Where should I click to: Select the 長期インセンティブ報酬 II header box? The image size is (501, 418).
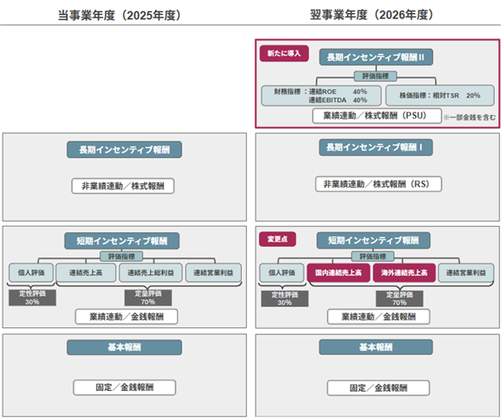[376, 58]
